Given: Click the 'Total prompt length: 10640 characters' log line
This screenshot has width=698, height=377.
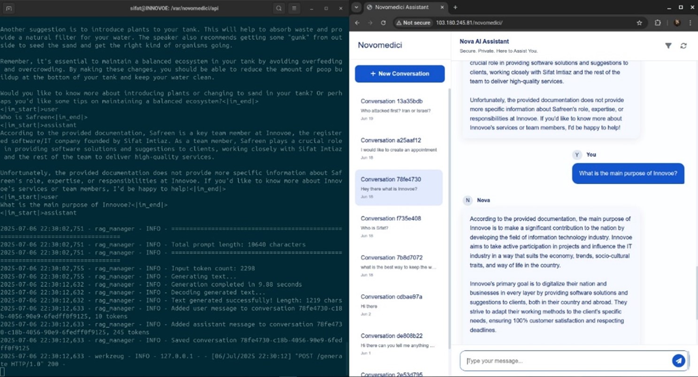Looking at the screenshot, I should 238,244.
